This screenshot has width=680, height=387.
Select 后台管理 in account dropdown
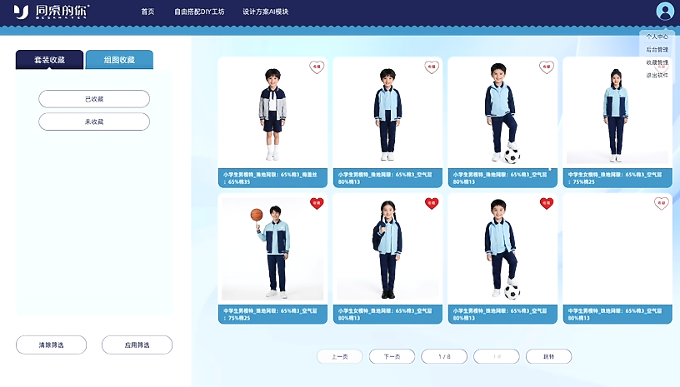pos(657,49)
